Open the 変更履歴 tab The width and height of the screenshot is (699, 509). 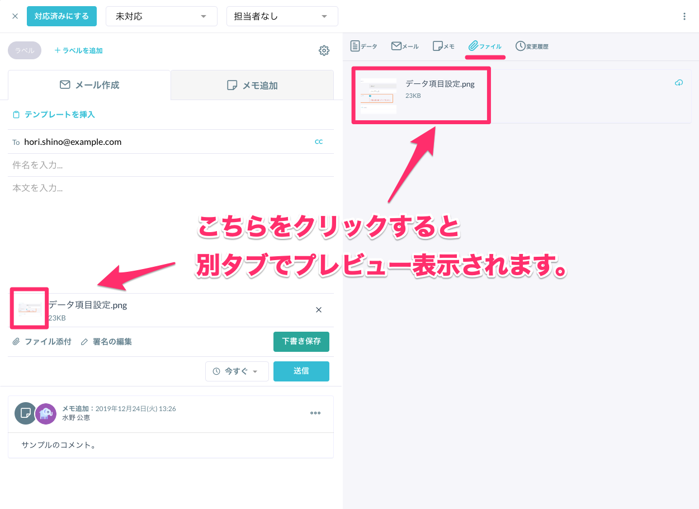point(531,46)
